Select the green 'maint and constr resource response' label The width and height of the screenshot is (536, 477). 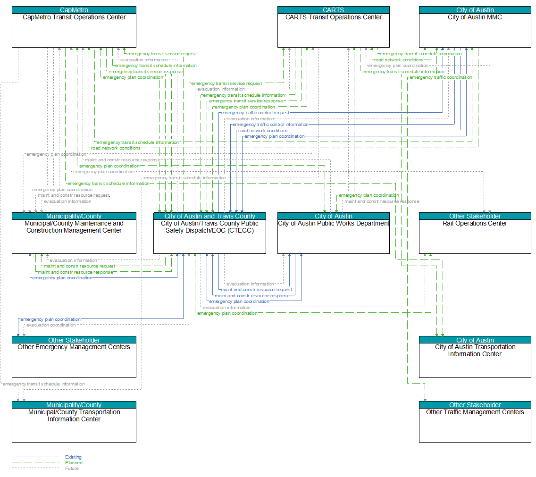(75, 272)
